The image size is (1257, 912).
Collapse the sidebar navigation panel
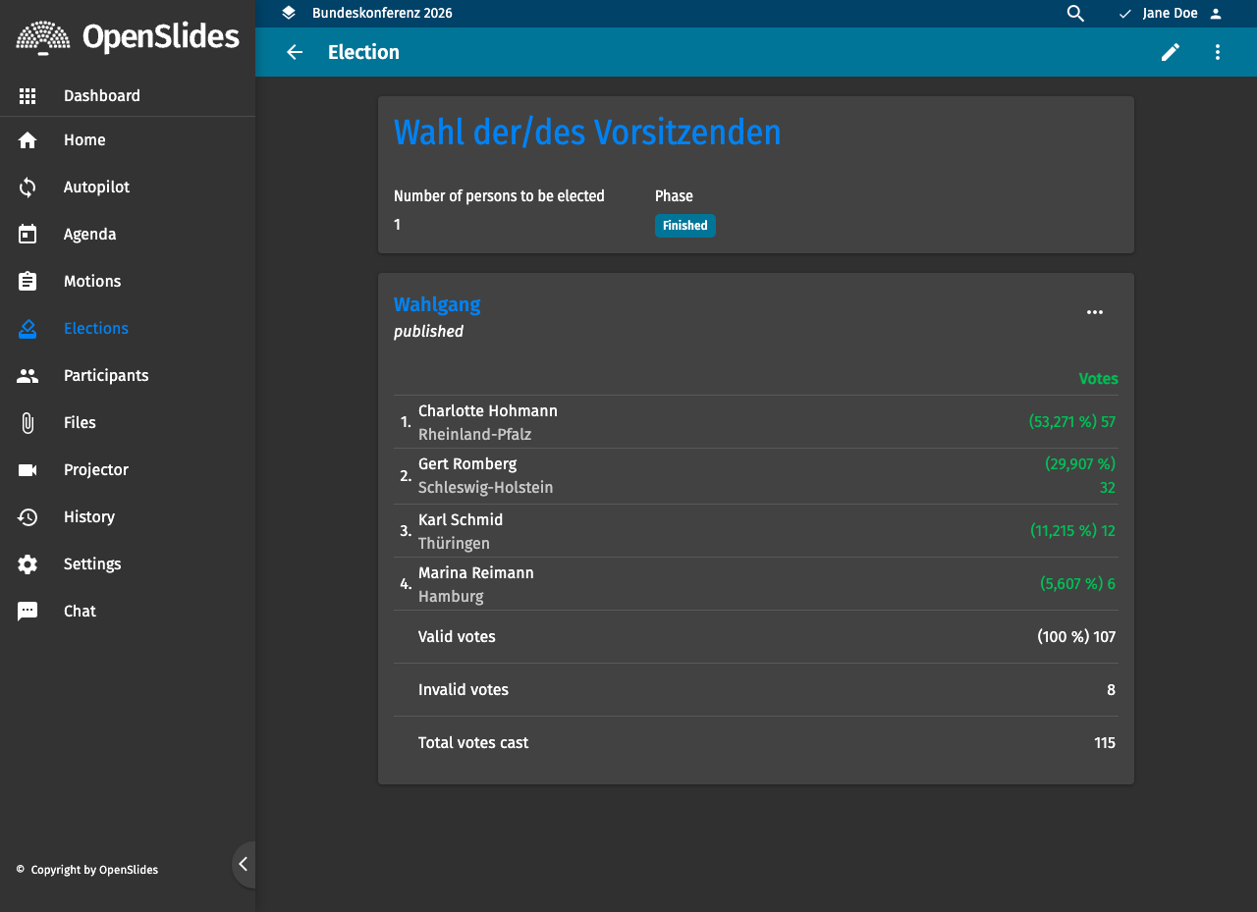(x=244, y=865)
